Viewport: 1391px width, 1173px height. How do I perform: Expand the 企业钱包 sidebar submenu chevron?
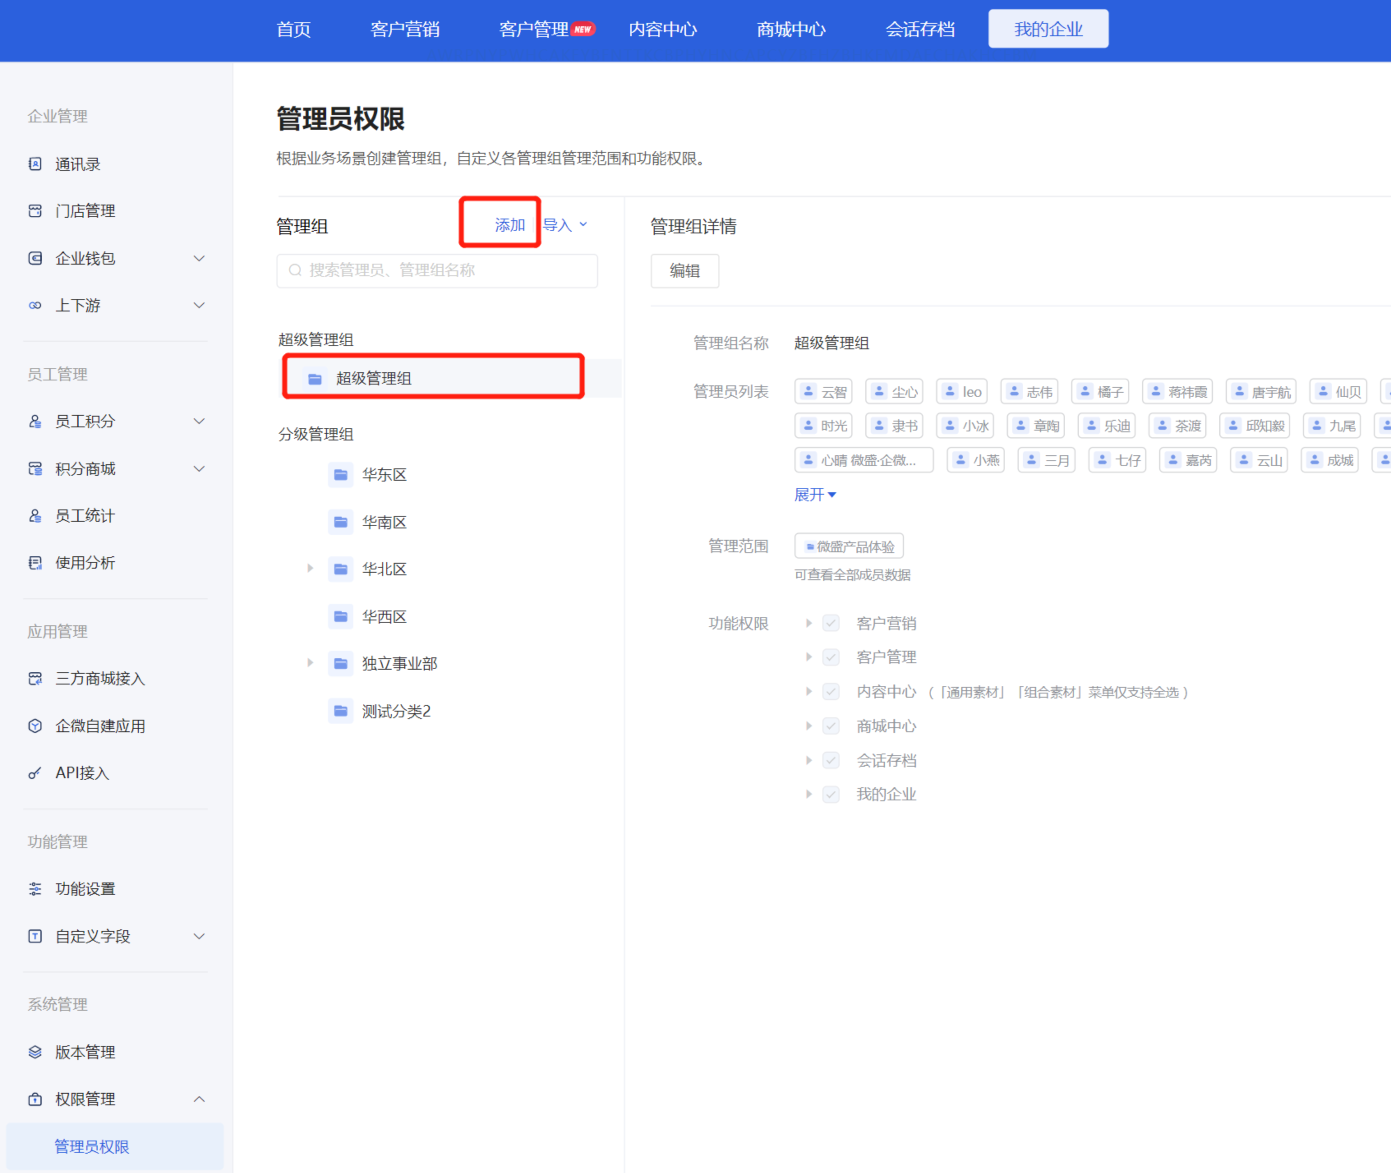pyautogui.click(x=199, y=258)
